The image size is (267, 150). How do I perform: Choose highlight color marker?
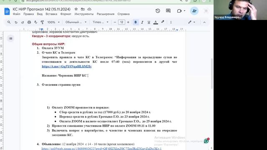(163, 22)
